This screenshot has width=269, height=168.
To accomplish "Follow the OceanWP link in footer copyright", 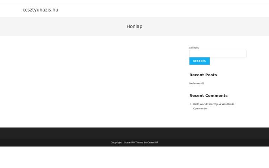I will coord(152,143).
